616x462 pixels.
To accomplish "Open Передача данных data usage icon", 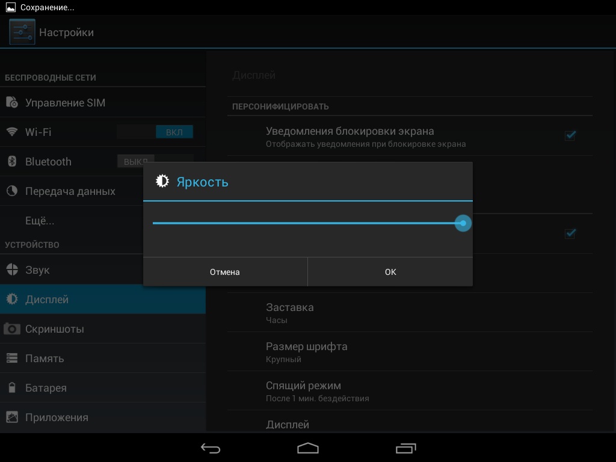I will click(x=12, y=191).
